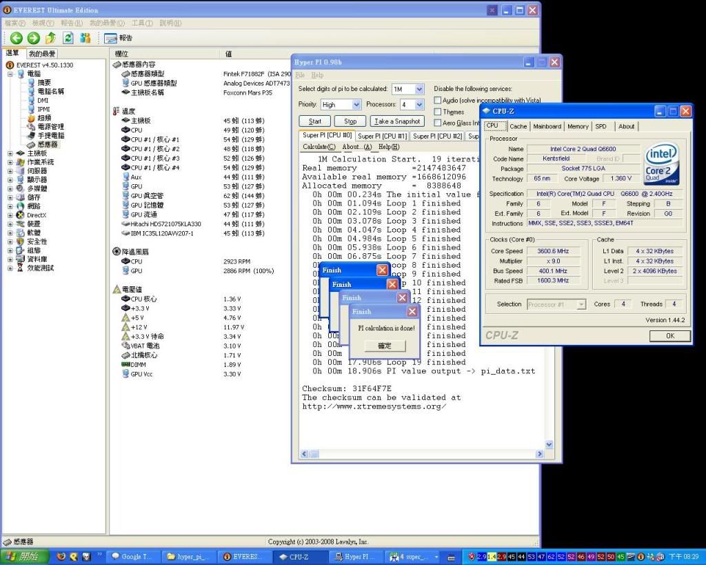706x565 pixels.
Task: Select the Processor #1 combo in CPU-Z
Action: tap(556, 304)
